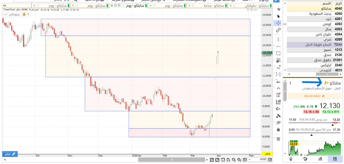The image size is (344, 164).
Task: Select the vertical dotted line tool
Action: pyautogui.click(x=278, y=39)
